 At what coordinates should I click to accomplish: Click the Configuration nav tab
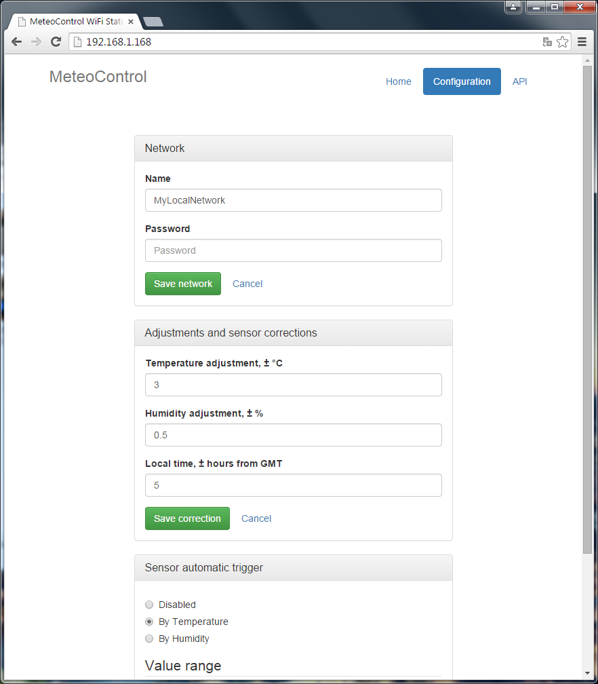coord(462,81)
